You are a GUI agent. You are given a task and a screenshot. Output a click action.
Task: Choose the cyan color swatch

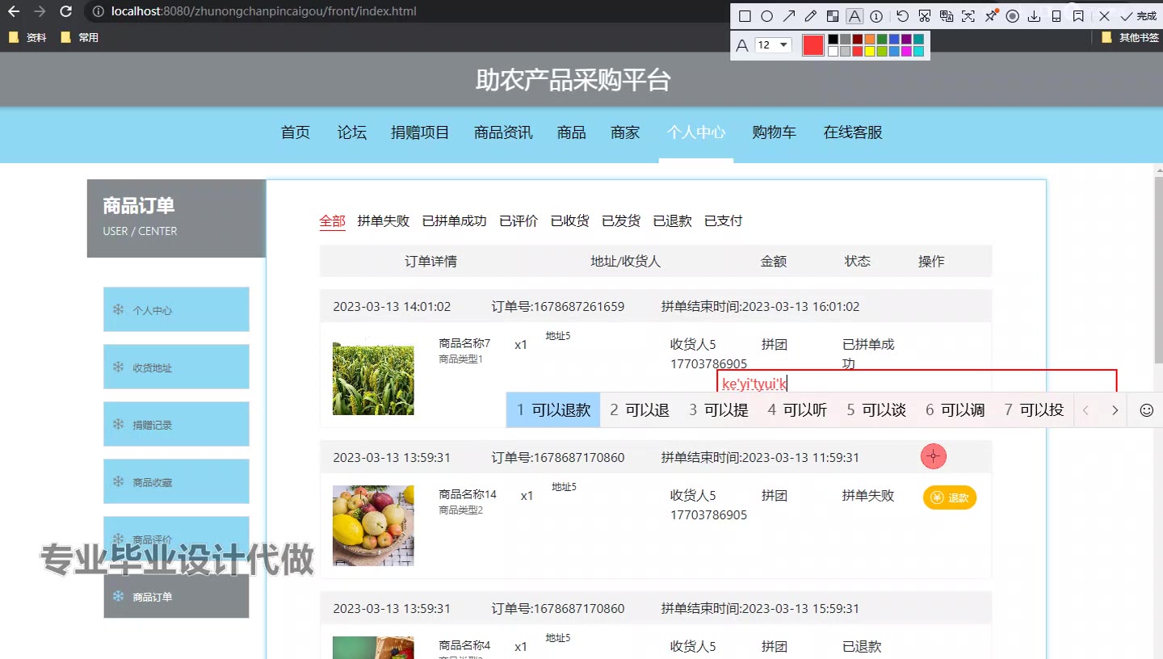pyautogui.click(x=918, y=52)
